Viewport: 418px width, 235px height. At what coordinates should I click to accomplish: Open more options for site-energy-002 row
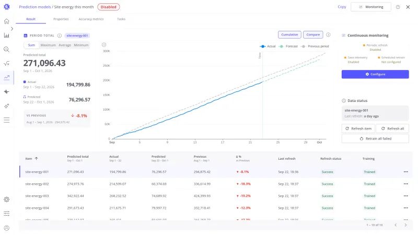tap(406, 184)
